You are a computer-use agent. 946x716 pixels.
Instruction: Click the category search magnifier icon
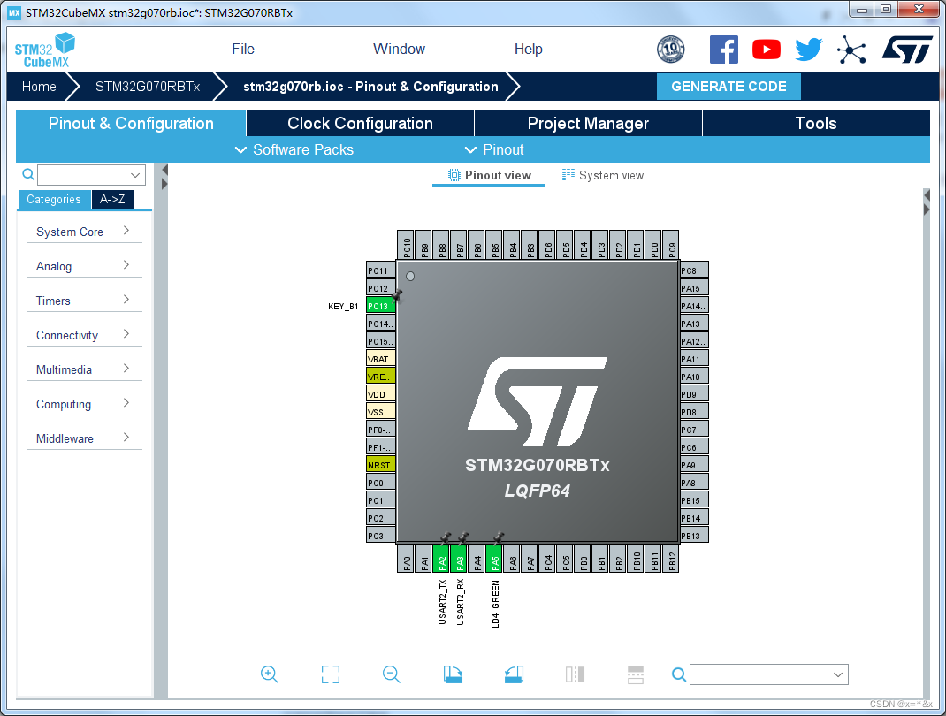click(27, 174)
